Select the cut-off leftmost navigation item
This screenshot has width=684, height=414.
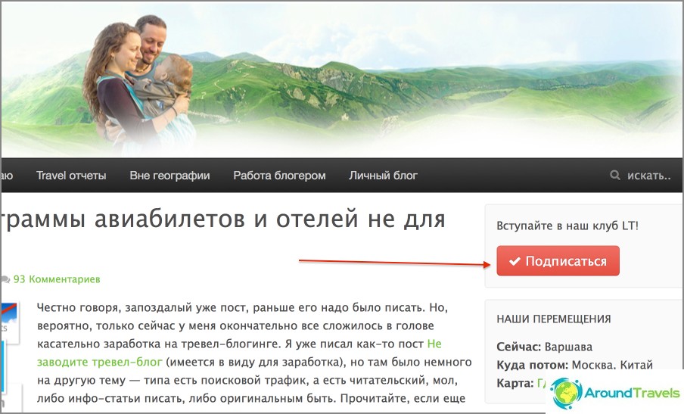[x=7, y=176]
